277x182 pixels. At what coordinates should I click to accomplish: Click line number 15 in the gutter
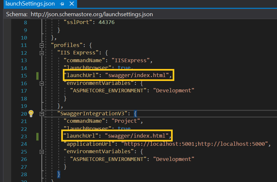(x=24, y=76)
